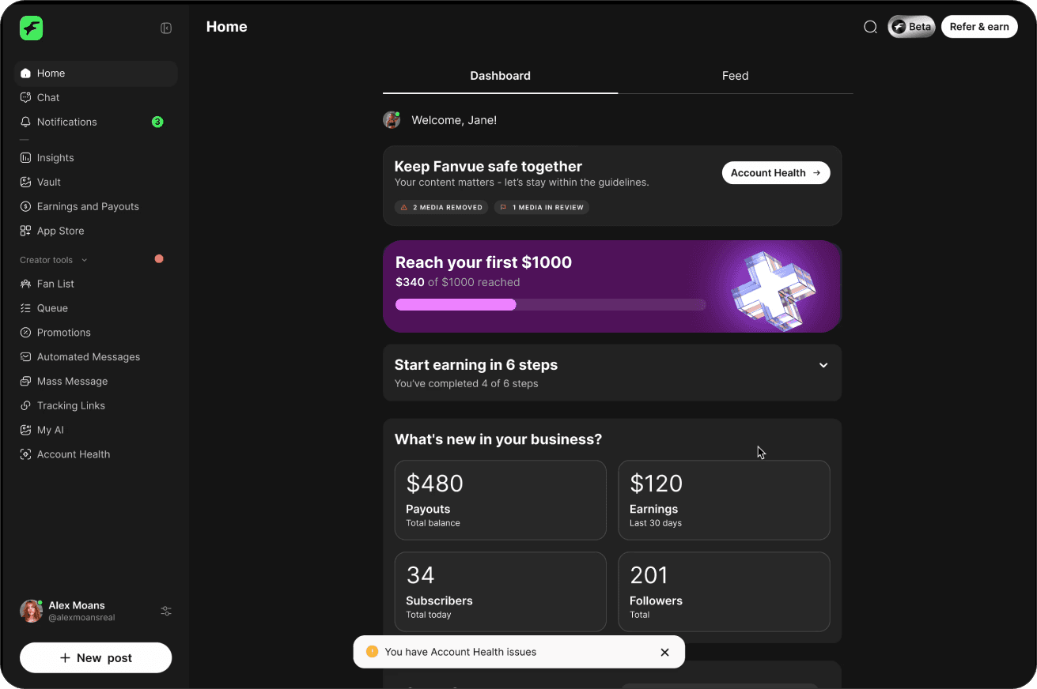The width and height of the screenshot is (1037, 689).
Task: Open the 201 Followers card
Action: 724,592
